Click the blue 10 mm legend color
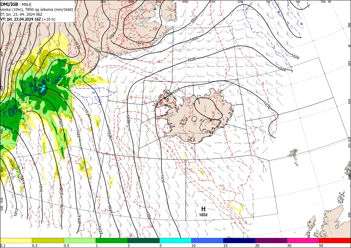This screenshot has height=248, width=351. point(207,240)
